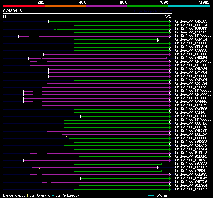Click the green arrowhead ending the Q6PYZ4 alignment
Viewport: 213px width, 198px height.
tap(158, 40)
